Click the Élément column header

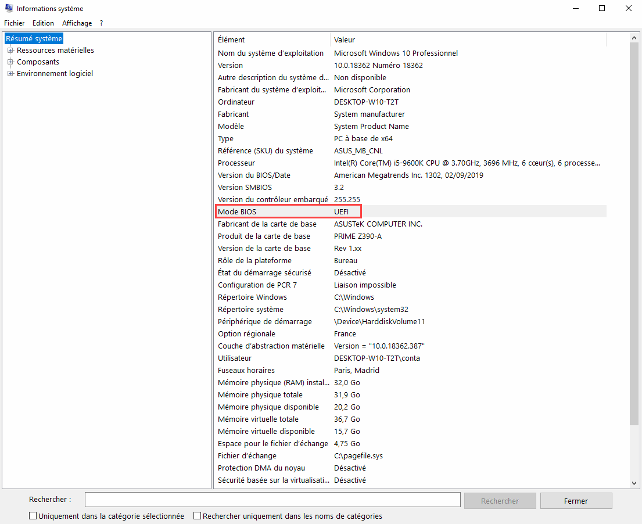(272, 40)
